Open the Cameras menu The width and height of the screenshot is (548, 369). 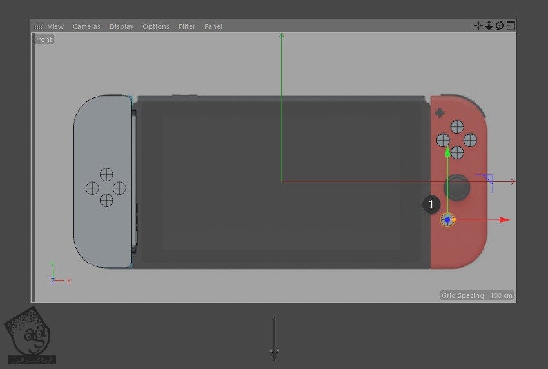pos(86,26)
